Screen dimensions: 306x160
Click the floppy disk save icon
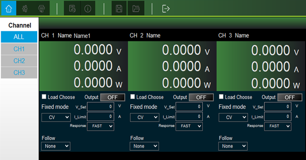tap(119, 8)
